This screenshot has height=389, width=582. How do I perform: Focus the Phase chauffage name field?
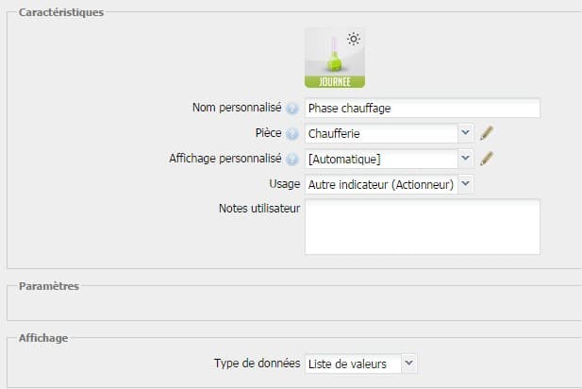click(x=423, y=109)
